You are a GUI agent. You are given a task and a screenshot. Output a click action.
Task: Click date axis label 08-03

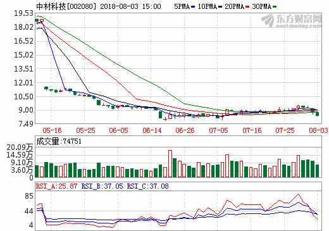click(x=318, y=130)
